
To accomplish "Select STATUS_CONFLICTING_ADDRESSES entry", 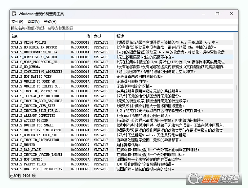I will point(122,72).
